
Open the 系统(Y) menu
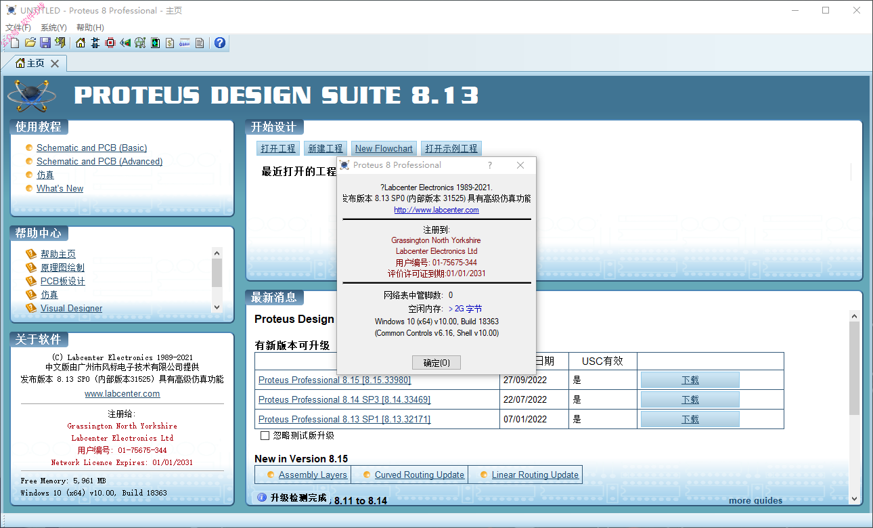coord(53,28)
